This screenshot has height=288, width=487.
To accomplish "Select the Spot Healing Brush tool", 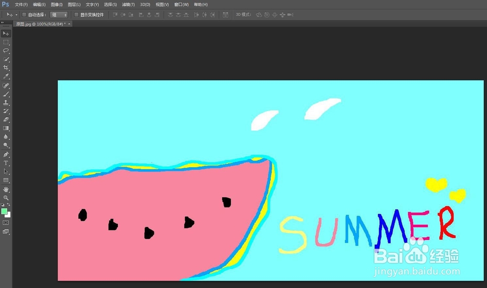I will click(x=6, y=85).
